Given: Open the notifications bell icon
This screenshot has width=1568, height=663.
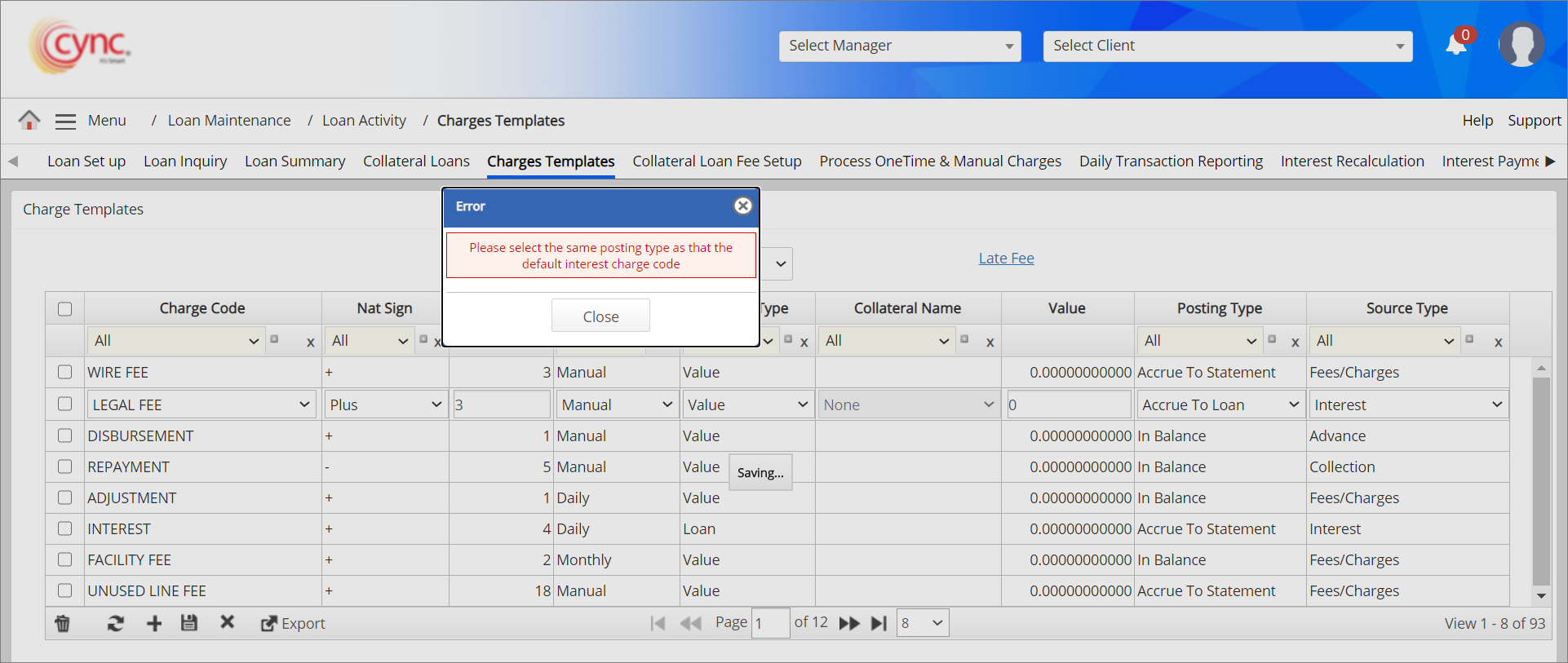Looking at the screenshot, I should [1456, 44].
